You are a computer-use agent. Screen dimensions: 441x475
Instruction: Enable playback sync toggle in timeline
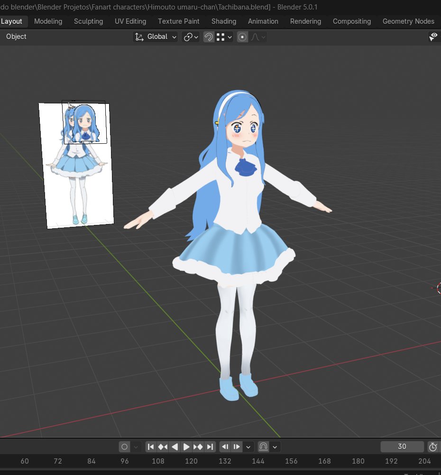(x=263, y=447)
